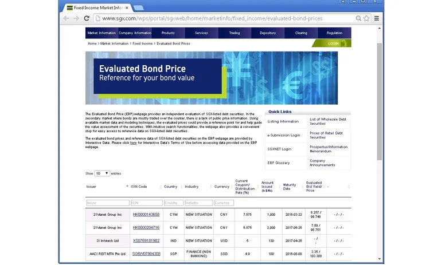The image size is (430, 265).
Task: Open ISIN link XS0769181982
Action: 146,241
